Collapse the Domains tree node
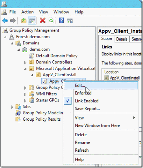Viewport: 143px width, 168px height. [x=12, y=43]
